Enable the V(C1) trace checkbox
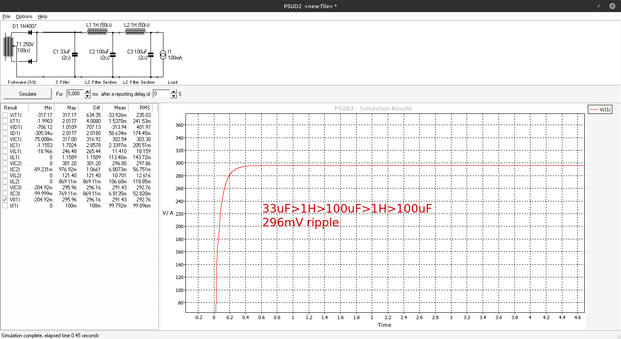 pos(5,139)
